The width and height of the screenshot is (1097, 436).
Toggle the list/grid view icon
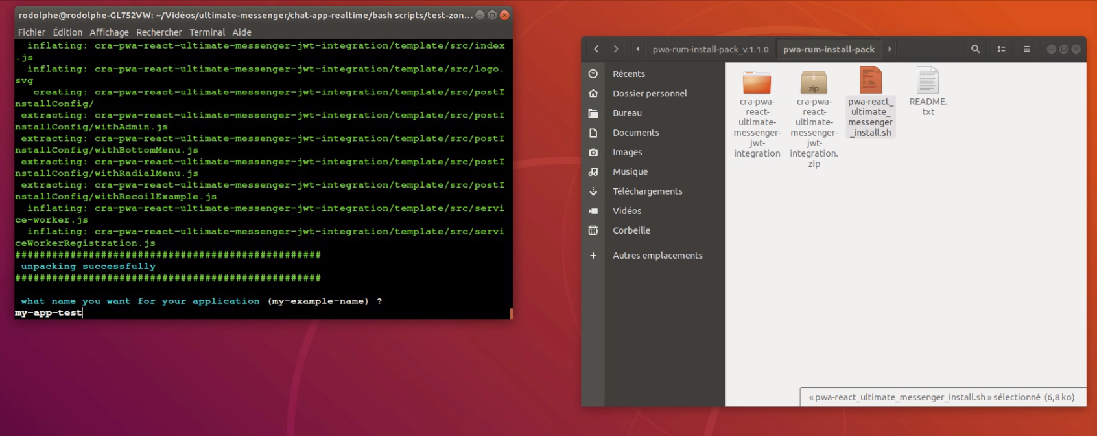pyautogui.click(x=1001, y=49)
